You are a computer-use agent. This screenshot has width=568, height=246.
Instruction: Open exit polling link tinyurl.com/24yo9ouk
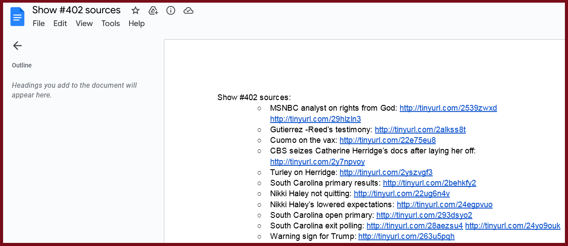[513, 226]
